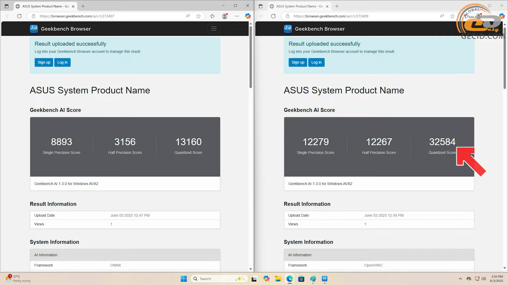Open network status icon in system tray
This screenshot has height=285, width=508.
[477, 279]
